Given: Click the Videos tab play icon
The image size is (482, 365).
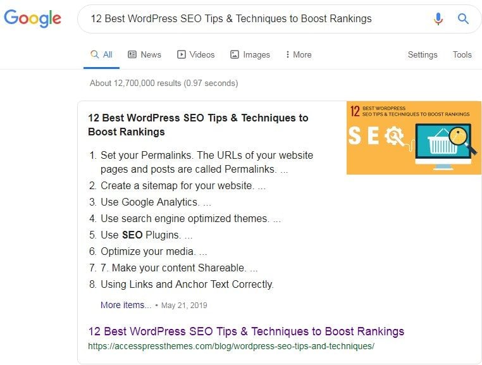Looking at the screenshot, I should click(182, 54).
